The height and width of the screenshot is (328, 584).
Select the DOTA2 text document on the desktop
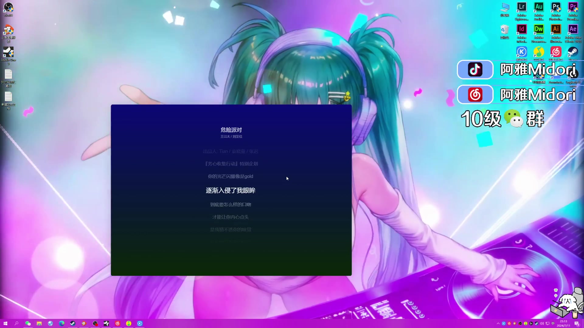8,78
